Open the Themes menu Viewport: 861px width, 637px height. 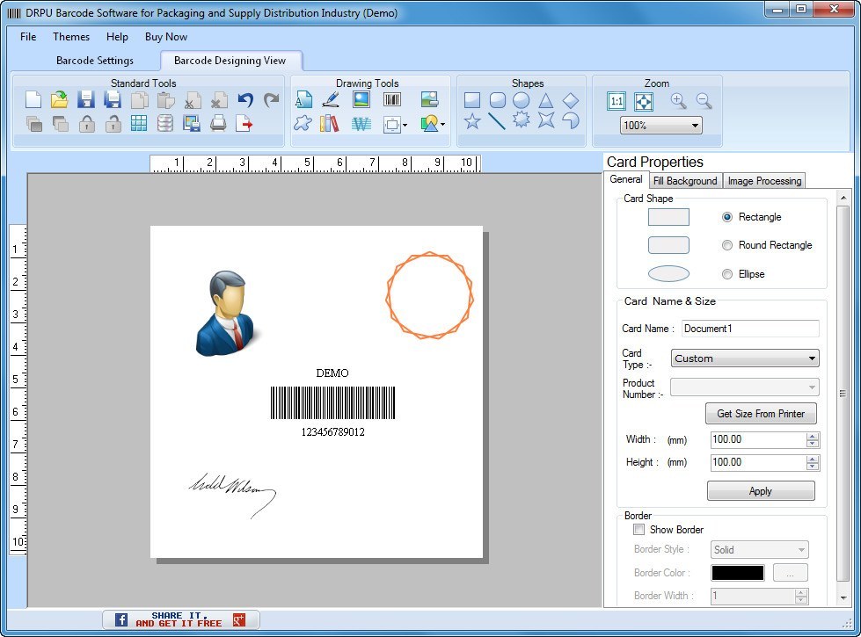71,37
